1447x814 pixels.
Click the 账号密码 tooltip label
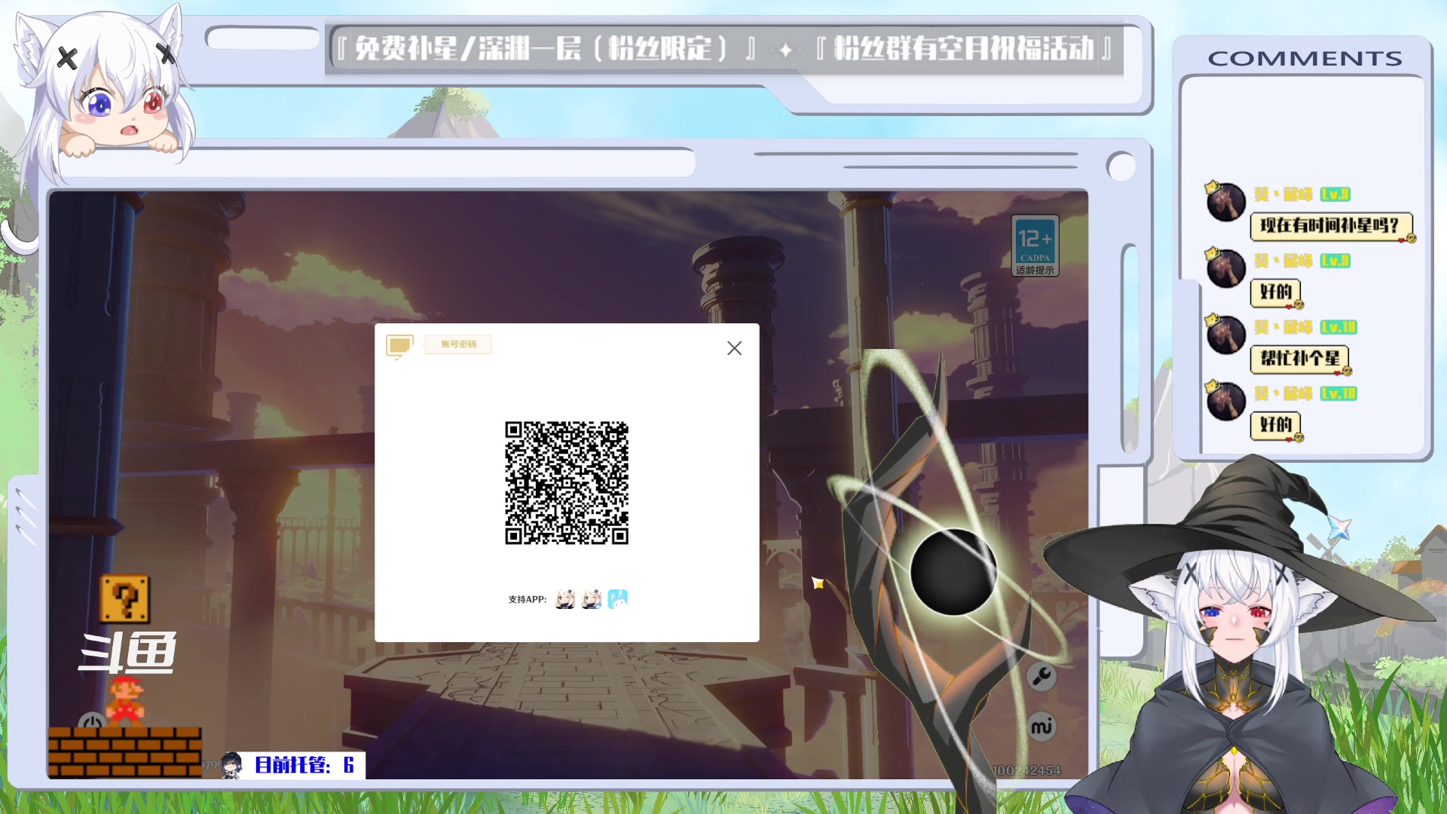(458, 344)
